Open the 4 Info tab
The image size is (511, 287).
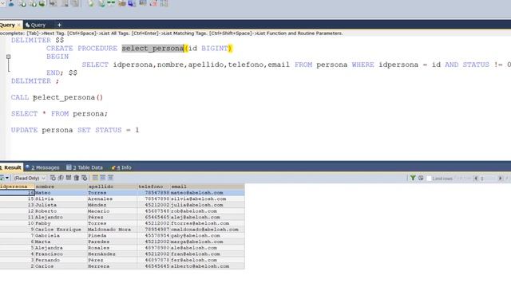coord(121,167)
